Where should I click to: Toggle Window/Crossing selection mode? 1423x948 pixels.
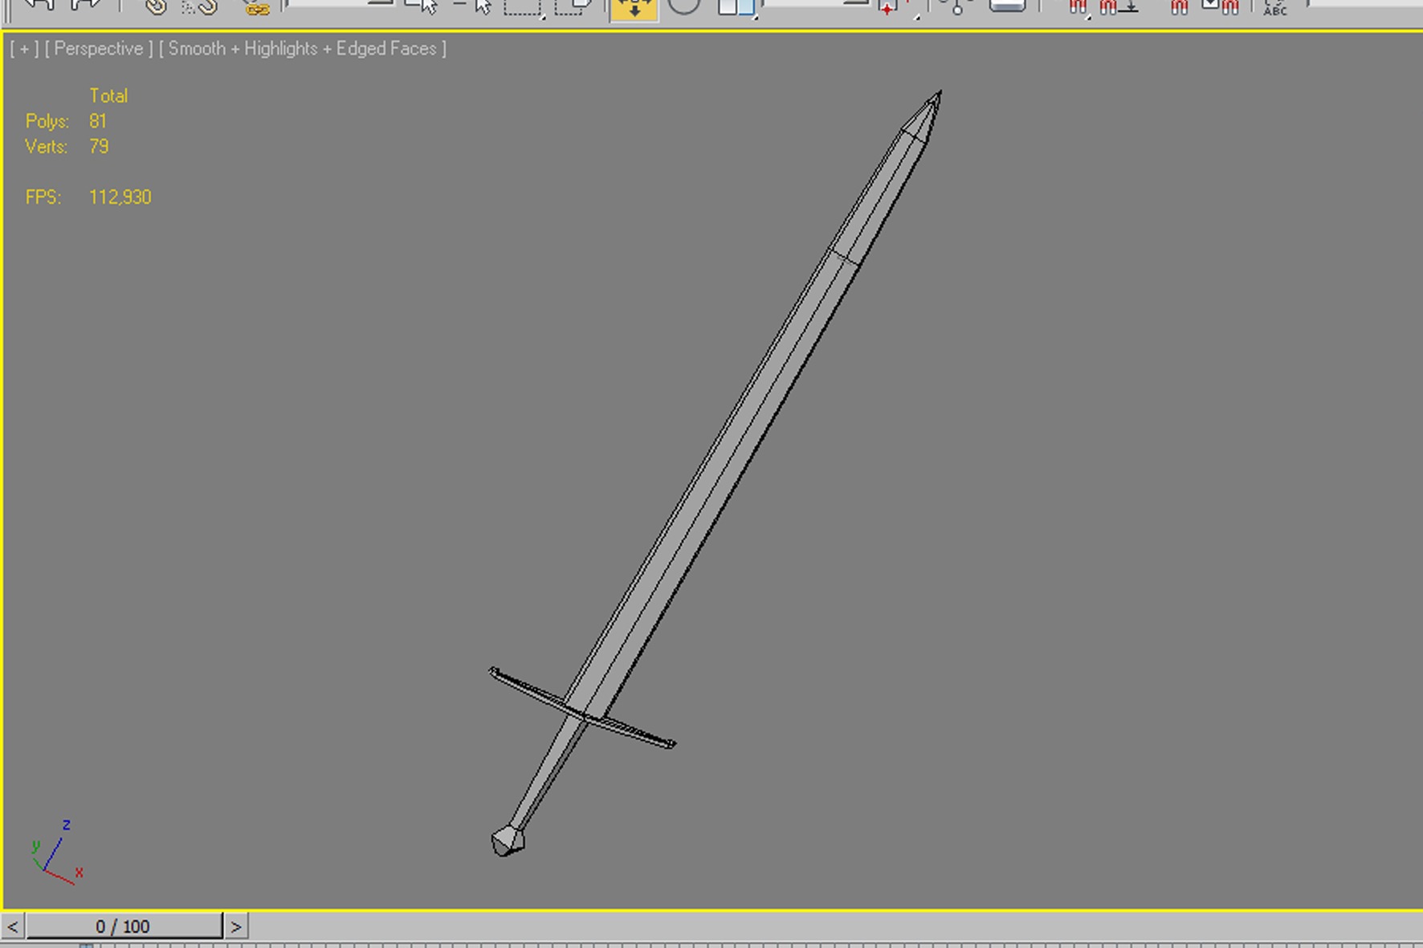pos(573,7)
